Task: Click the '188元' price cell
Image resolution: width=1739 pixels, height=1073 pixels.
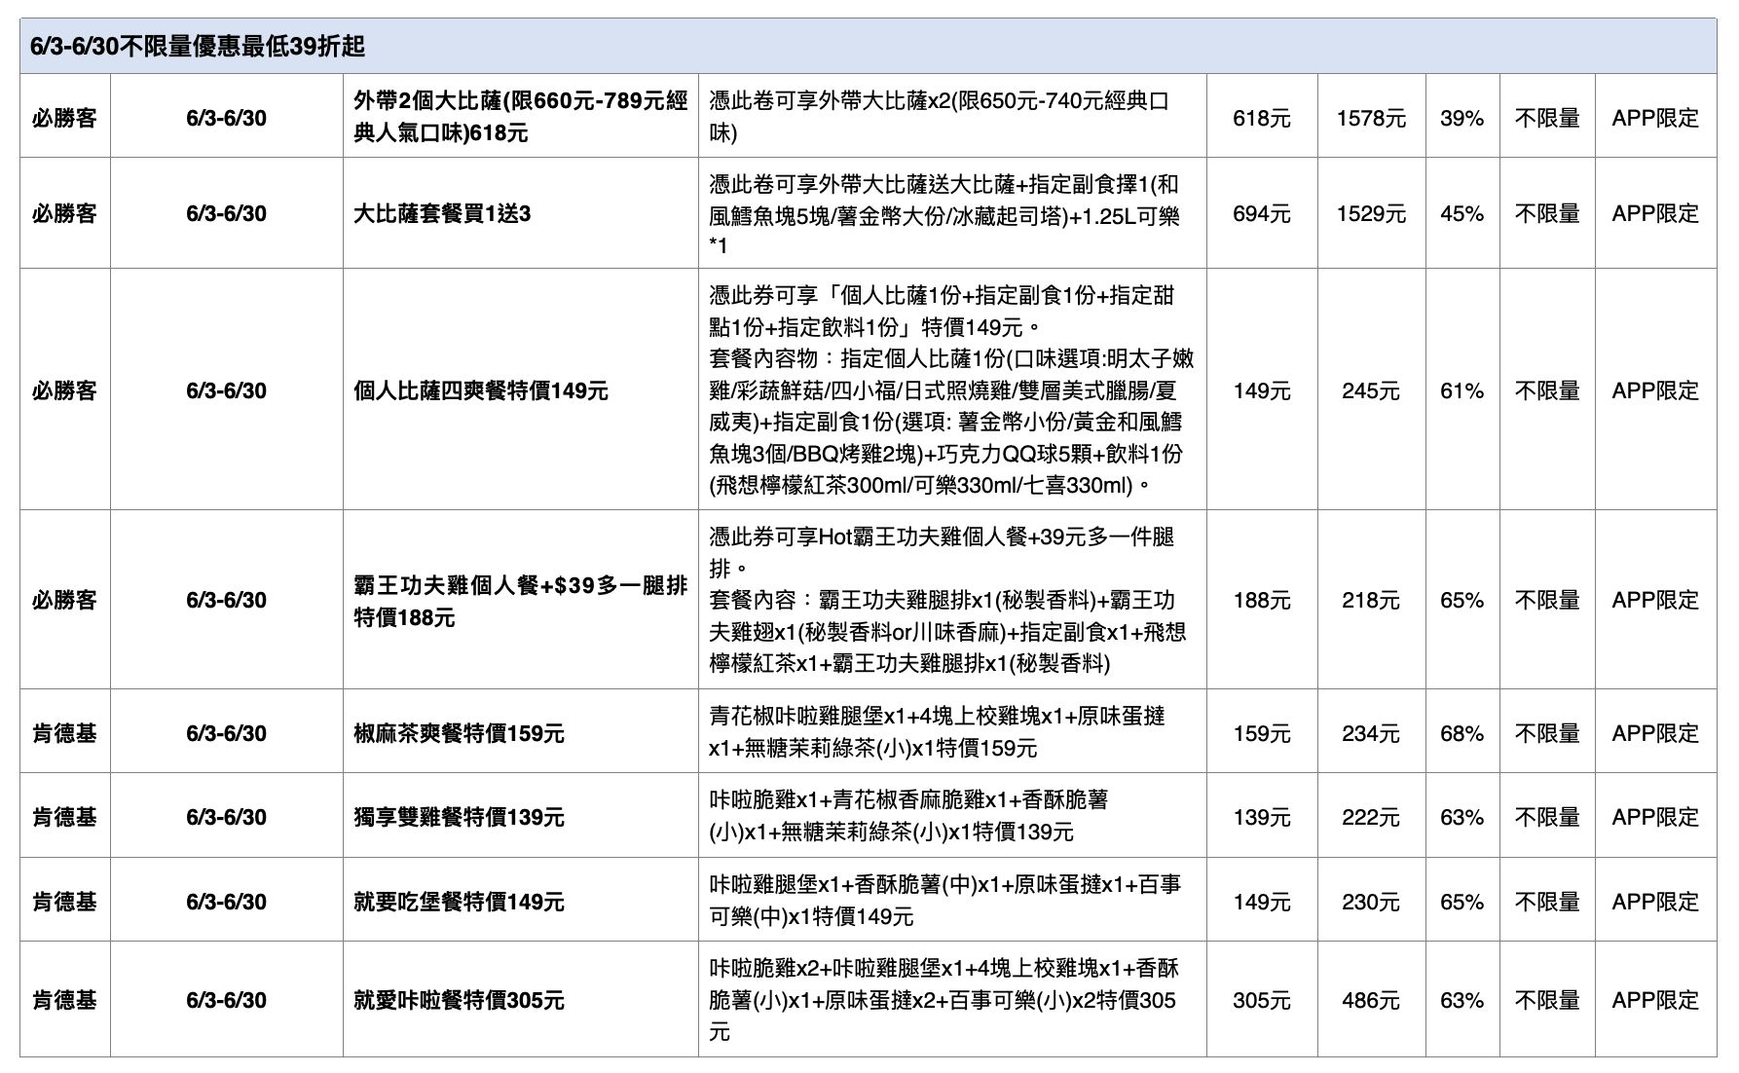Action: (x=1262, y=600)
